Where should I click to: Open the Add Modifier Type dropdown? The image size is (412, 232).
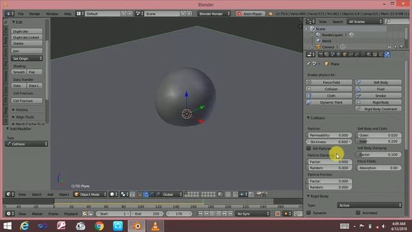tap(26, 144)
